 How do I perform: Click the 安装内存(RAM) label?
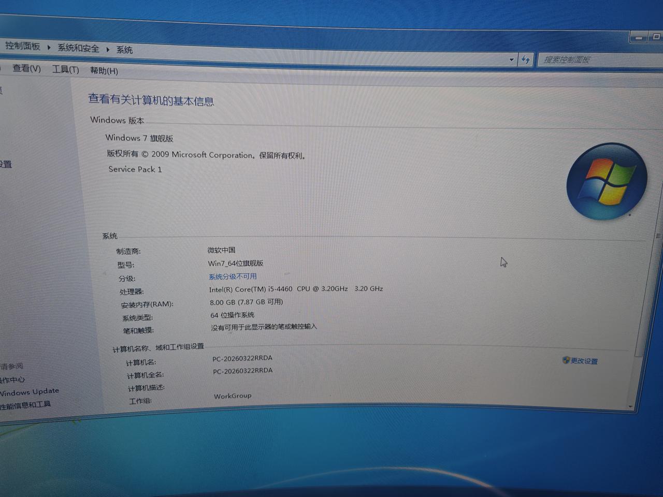point(147,304)
